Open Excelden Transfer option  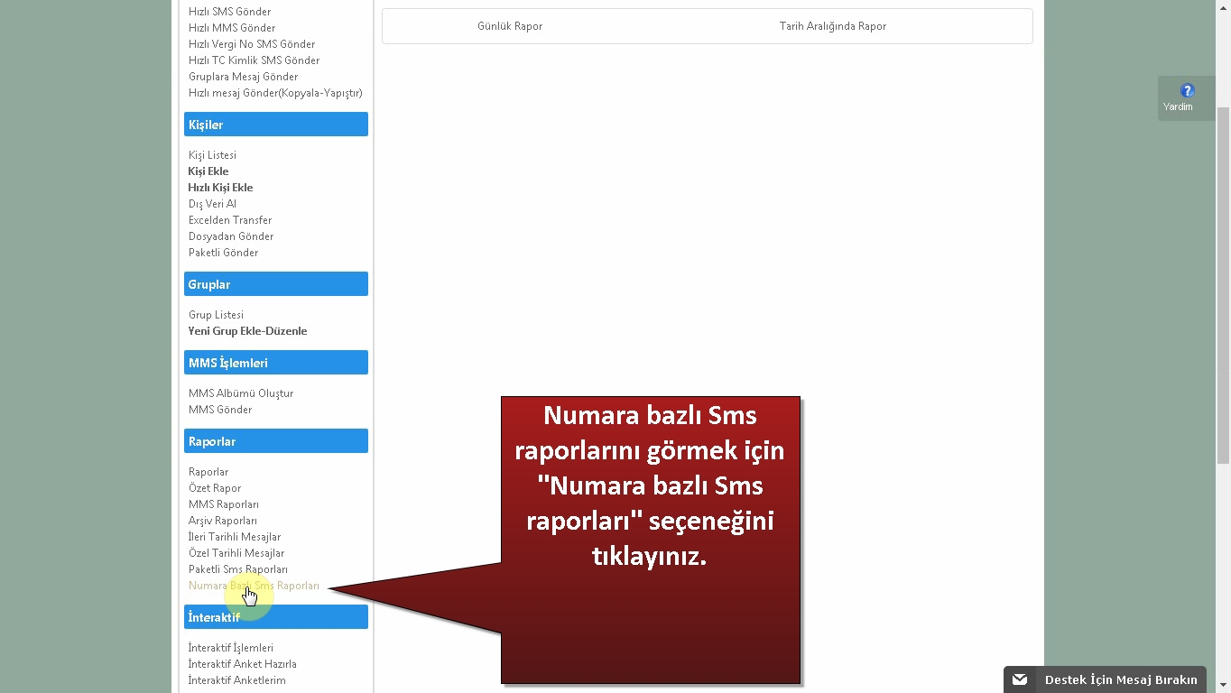[x=230, y=220]
